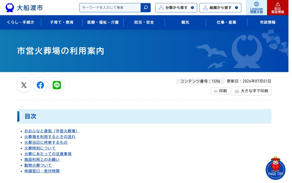Jump to 動物火葬ついて link
This screenshot has height=183, width=292.
click(38, 165)
